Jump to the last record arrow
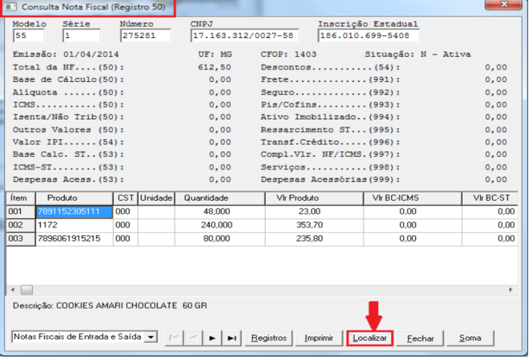The height and width of the screenshot is (358, 530). click(232, 338)
